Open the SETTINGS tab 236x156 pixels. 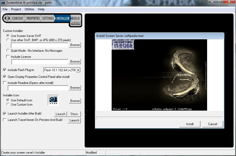click(x=48, y=18)
